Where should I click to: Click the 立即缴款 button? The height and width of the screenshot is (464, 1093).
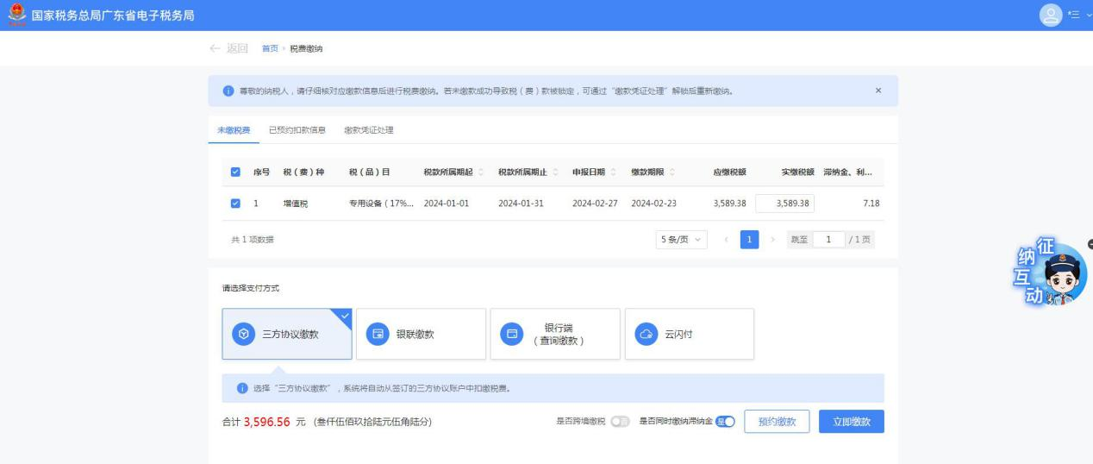click(851, 422)
